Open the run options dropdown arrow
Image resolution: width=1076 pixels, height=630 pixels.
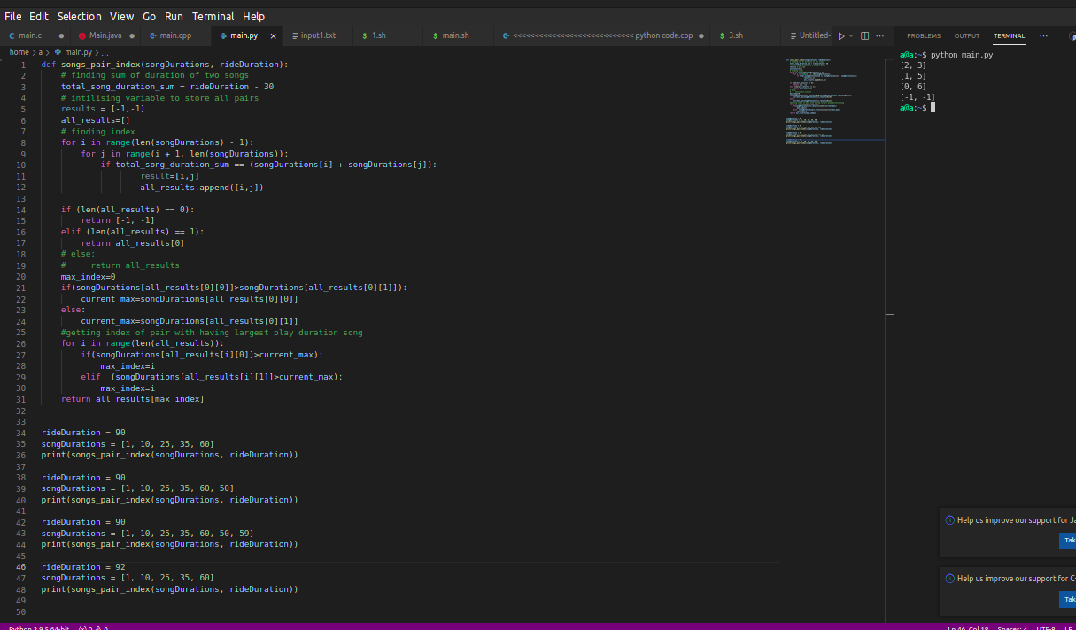[851, 35]
